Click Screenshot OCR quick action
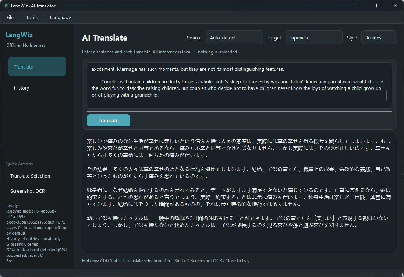Image resolution: width=404 pixels, height=277 pixels. point(28,191)
